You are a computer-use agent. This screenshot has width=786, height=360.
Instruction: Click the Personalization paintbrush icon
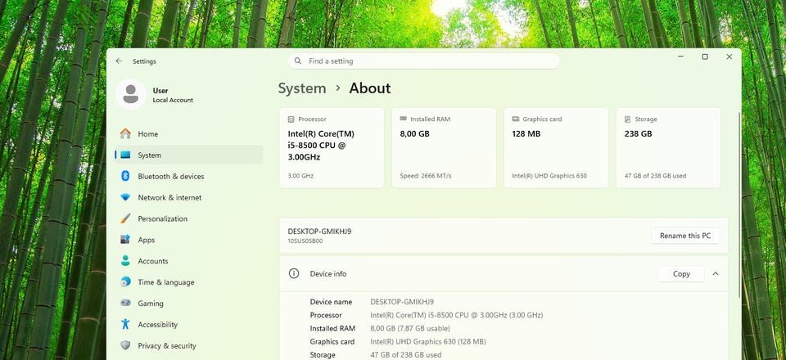coord(125,218)
